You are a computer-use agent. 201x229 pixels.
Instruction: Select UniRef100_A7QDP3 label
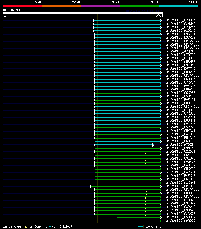click(x=180, y=110)
